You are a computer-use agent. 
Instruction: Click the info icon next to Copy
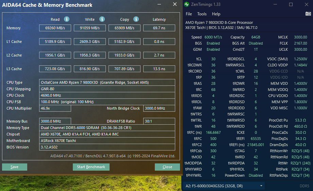click(x=136, y=19)
